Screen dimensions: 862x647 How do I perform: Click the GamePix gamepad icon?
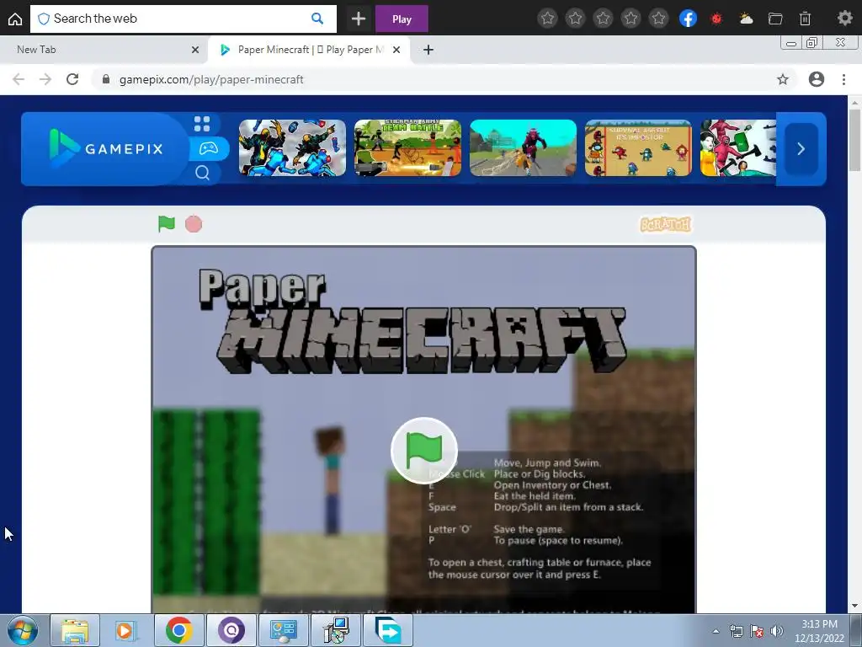point(209,148)
